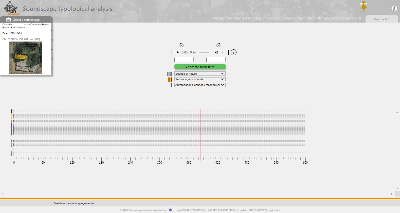Image resolution: width=400 pixels, height=213 pixels.
Task: Click timeline tick label 300
Action: 160,163
